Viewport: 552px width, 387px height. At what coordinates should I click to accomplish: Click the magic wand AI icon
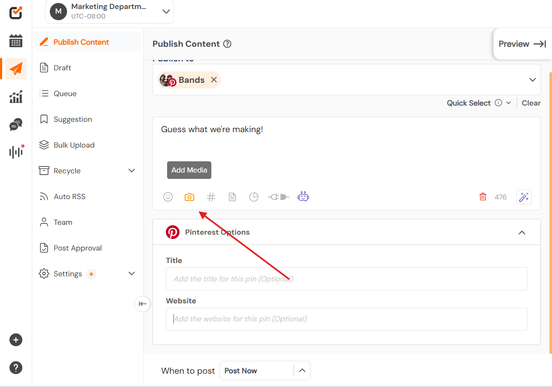click(x=524, y=197)
